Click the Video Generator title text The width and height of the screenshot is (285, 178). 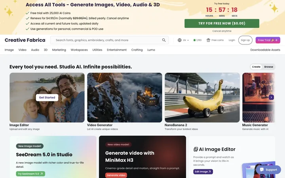100,125
